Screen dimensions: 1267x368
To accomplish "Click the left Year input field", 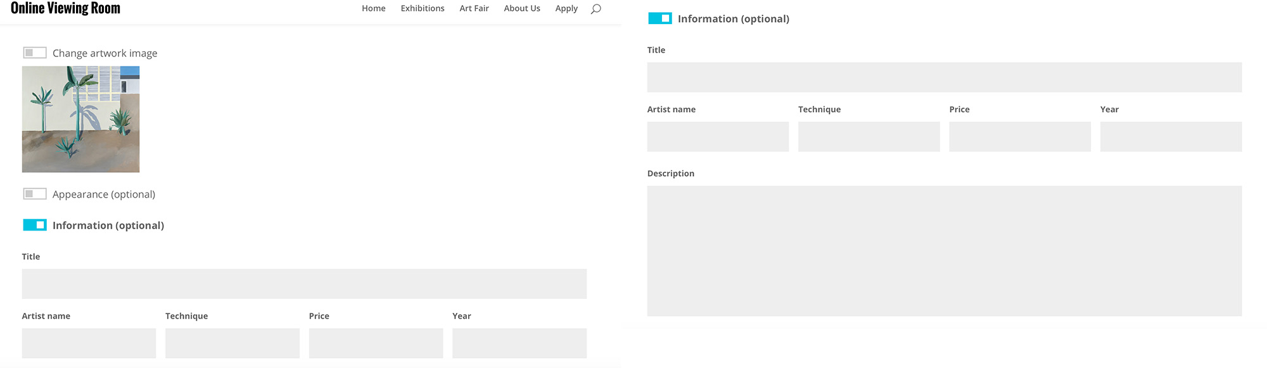I will pyautogui.click(x=519, y=343).
